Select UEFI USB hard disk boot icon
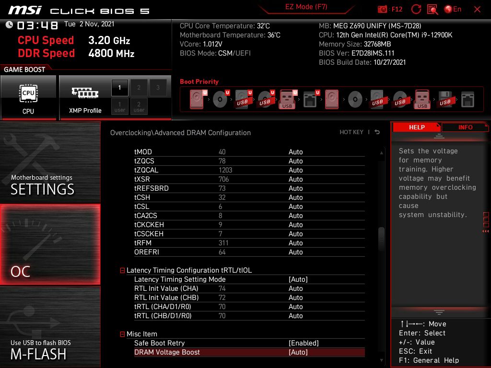 point(243,99)
